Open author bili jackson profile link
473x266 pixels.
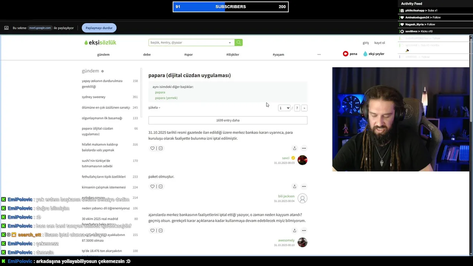[286, 196]
